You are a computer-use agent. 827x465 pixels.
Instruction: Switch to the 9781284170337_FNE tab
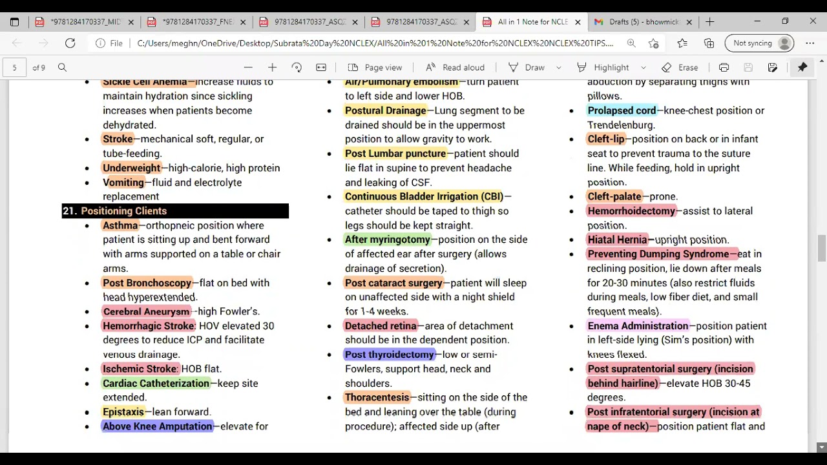click(x=197, y=22)
